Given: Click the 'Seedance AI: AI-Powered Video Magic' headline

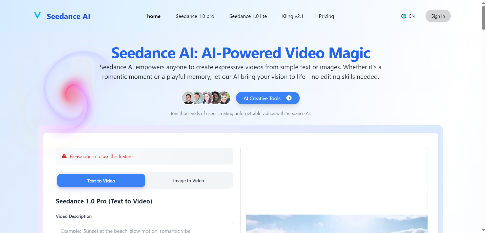Looking at the screenshot, I should (x=241, y=53).
